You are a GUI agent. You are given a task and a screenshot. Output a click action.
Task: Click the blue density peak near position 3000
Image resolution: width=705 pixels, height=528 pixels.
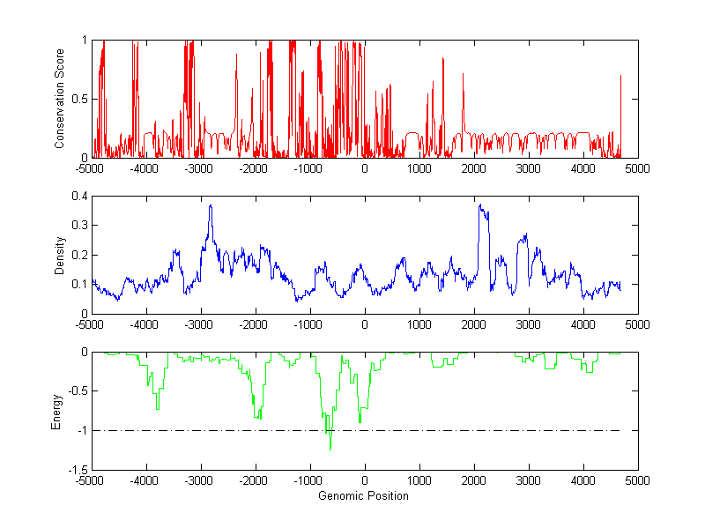point(525,235)
